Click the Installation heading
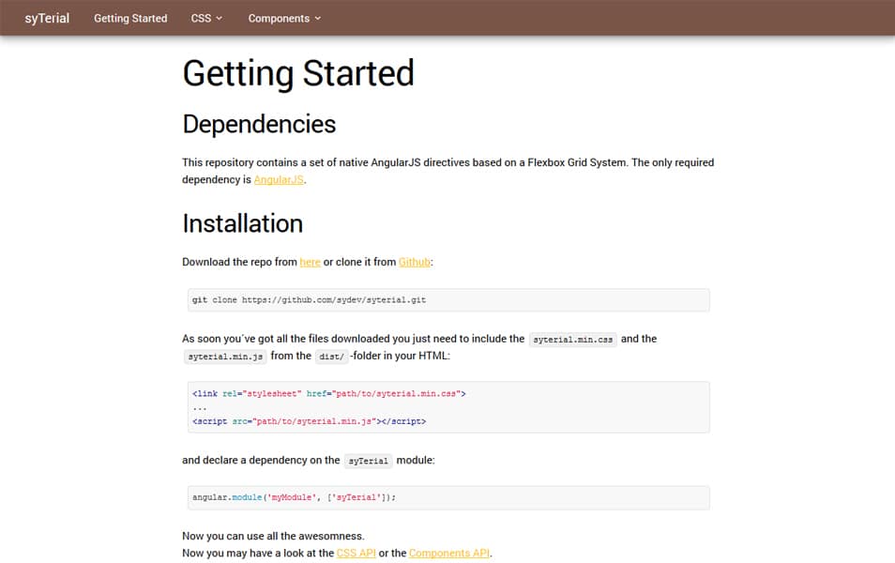Viewport: 895px width, 563px height. tap(243, 223)
